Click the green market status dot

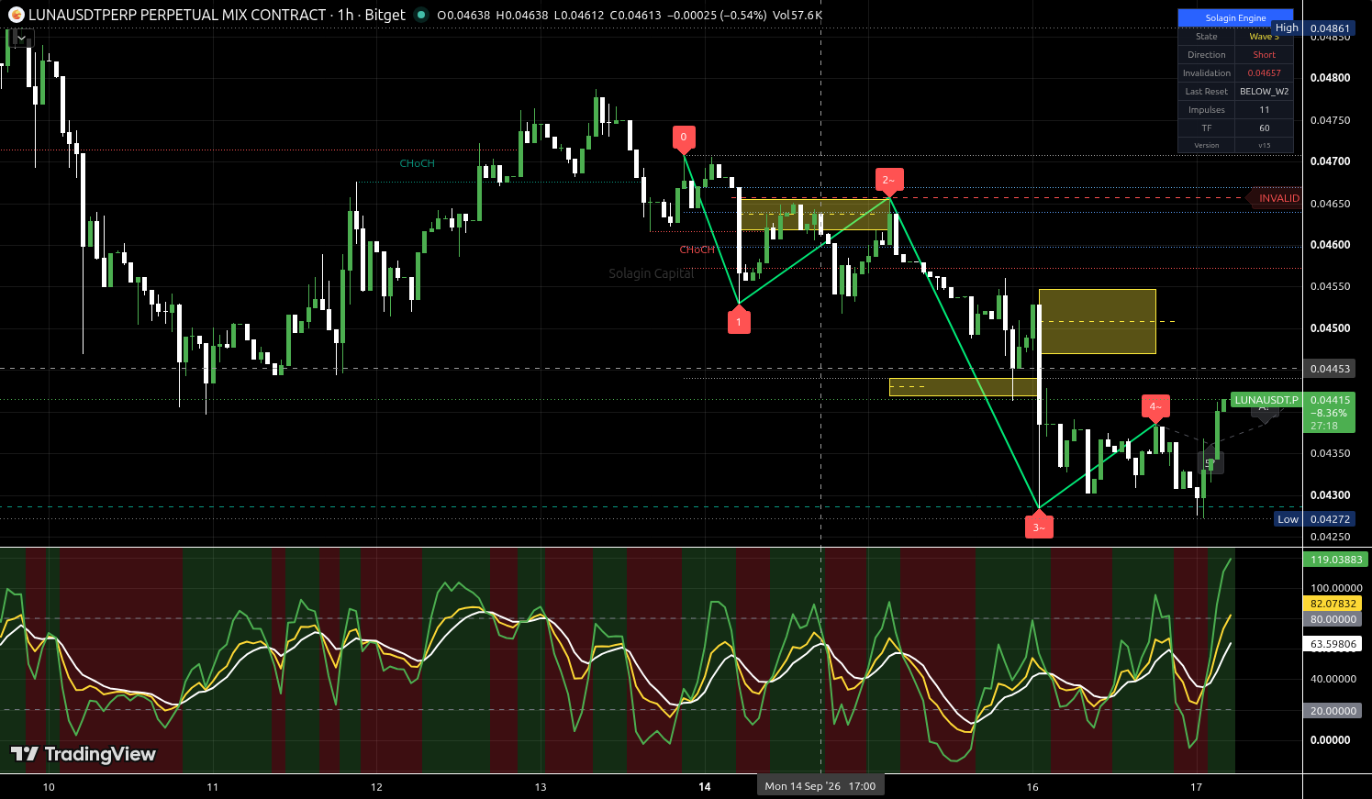click(421, 15)
